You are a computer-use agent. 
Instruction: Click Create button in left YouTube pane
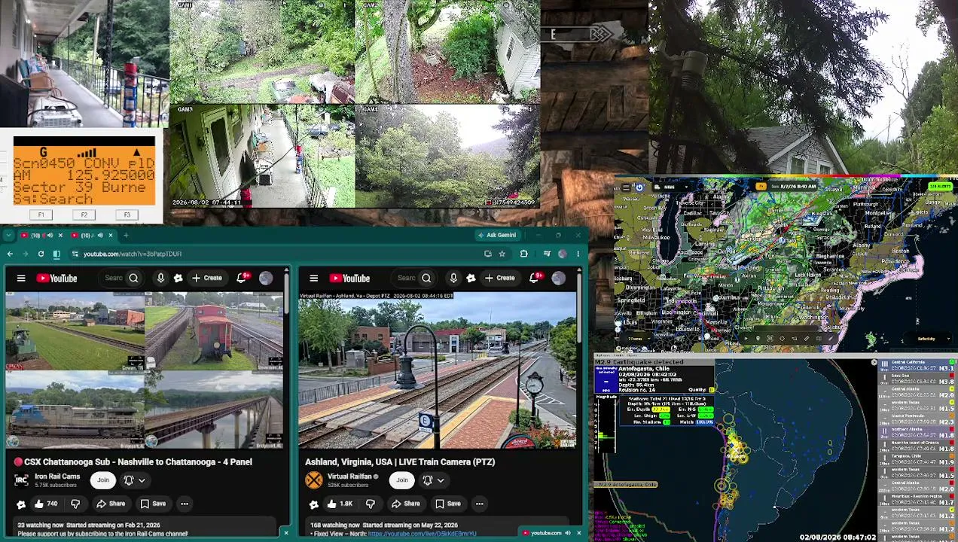(206, 279)
